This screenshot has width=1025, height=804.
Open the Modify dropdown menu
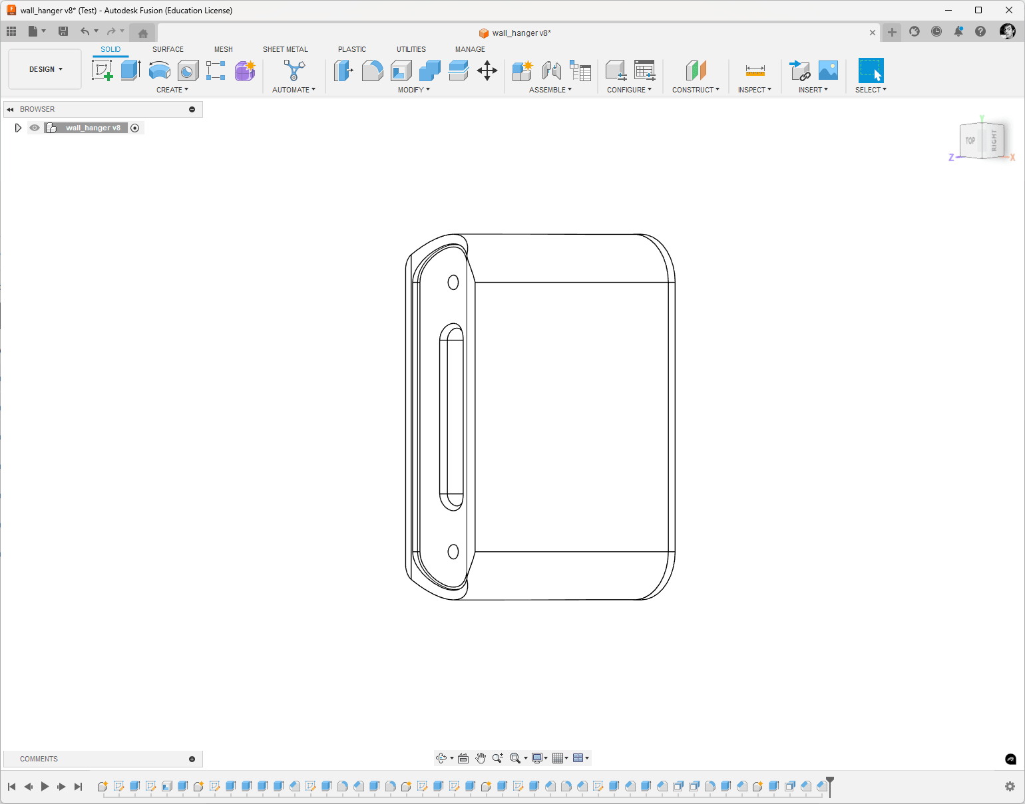pyautogui.click(x=414, y=90)
